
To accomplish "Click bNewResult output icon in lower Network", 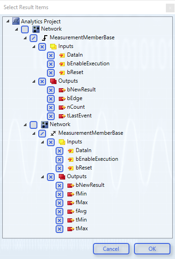I will (x=71, y=185).
